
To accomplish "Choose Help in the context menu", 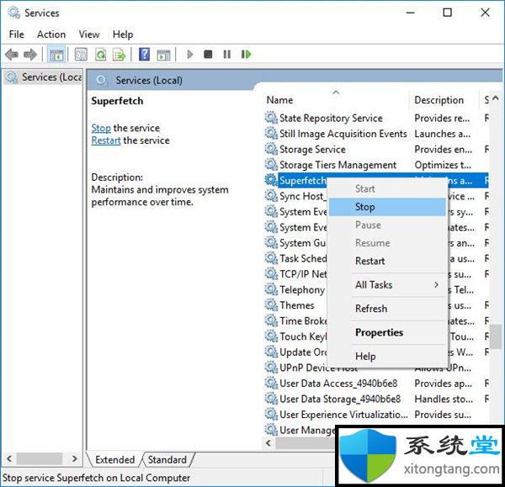I will click(x=387, y=357).
